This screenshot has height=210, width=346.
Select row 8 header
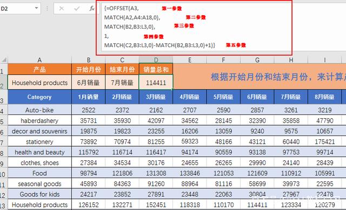click(4, 152)
